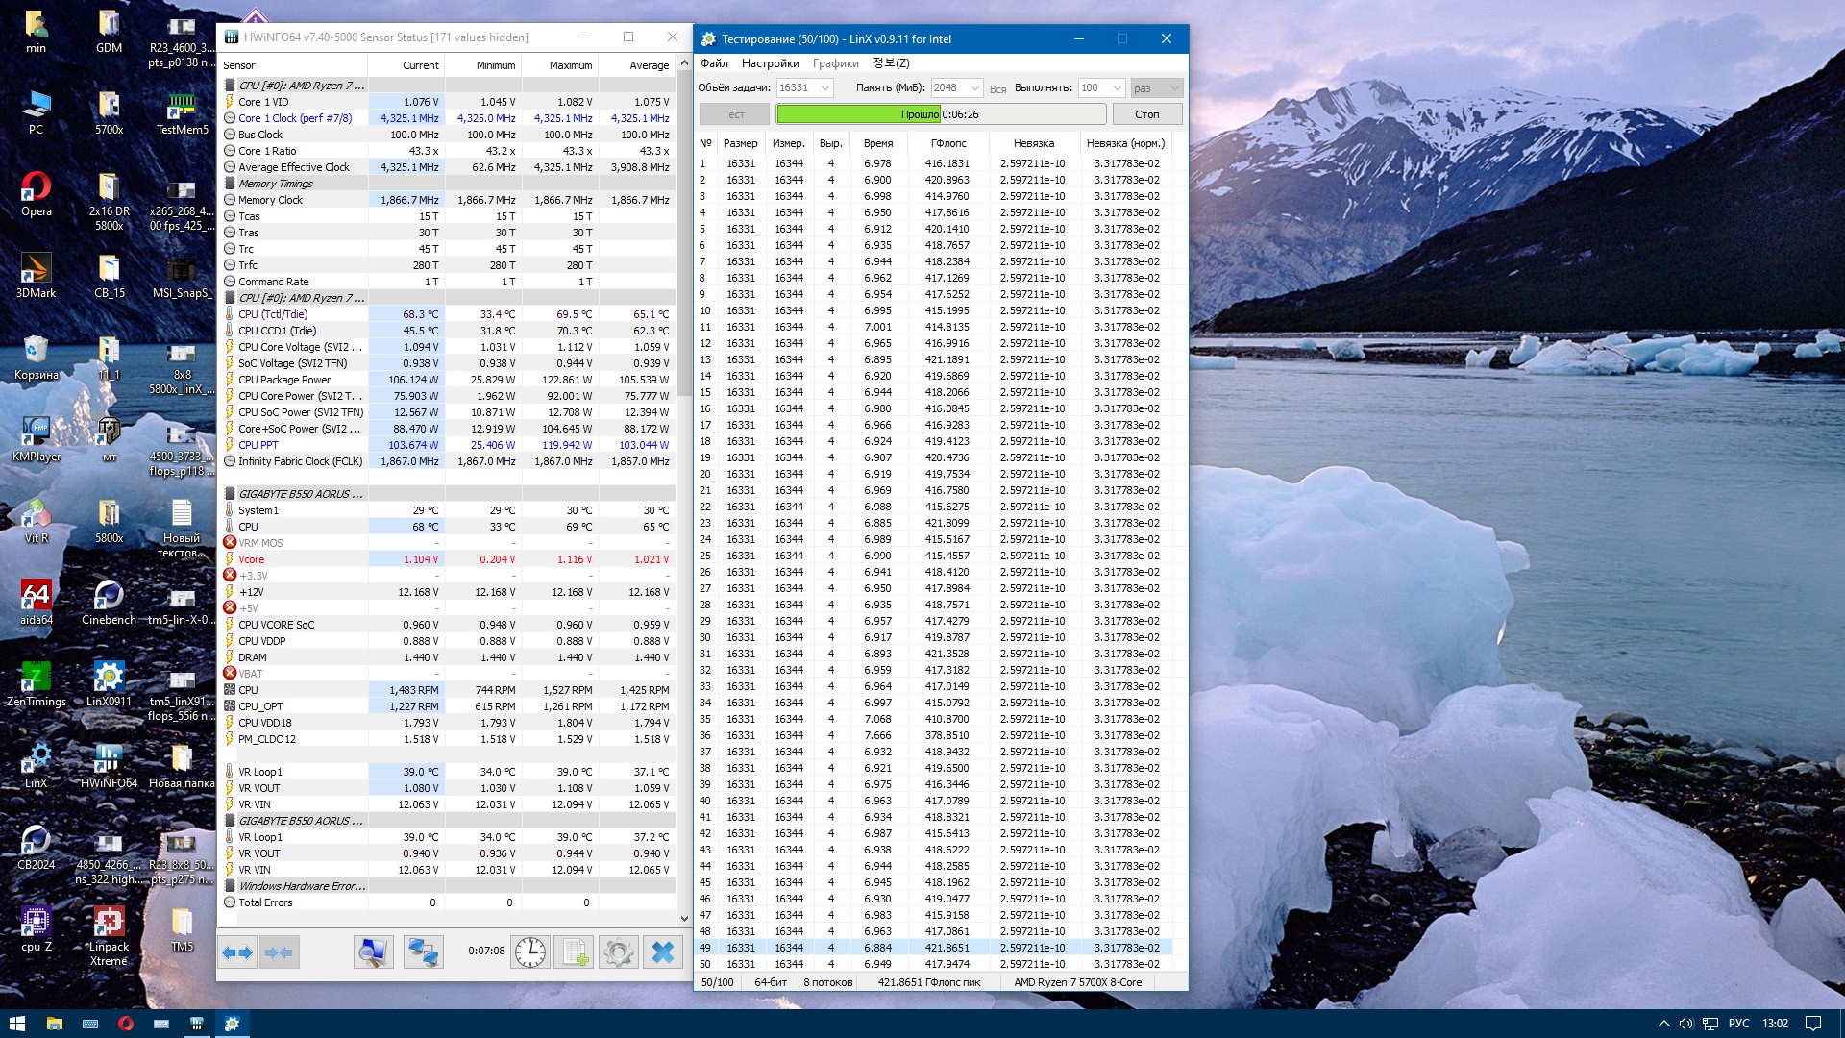Click the Вся memory link

click(997, 89)
